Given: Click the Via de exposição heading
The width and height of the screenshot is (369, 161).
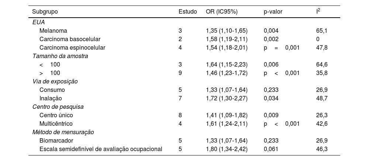Looking at the screenshot, I should click(x=55, y=81).
